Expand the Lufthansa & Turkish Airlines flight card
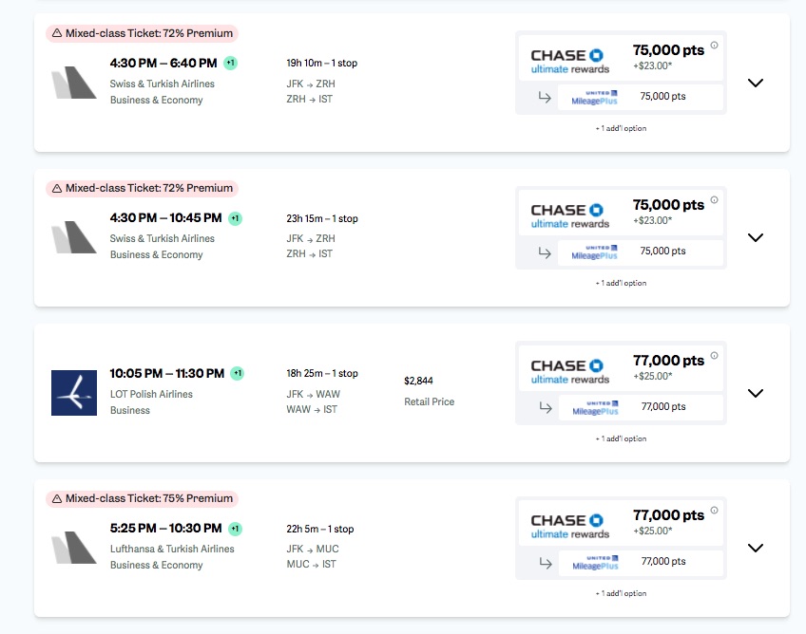Screen dimensions: 806x634 coord(756,548)
